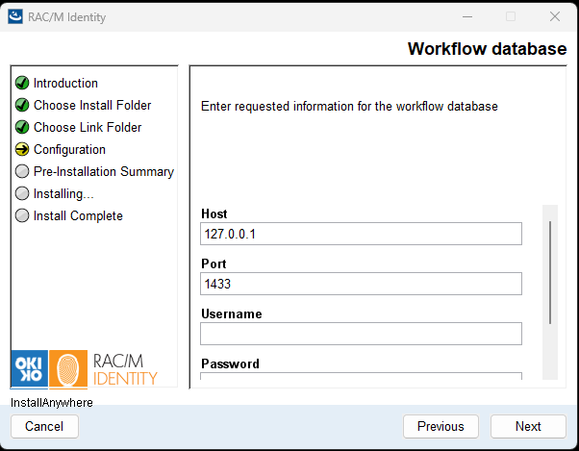Focus the Username input field

(361, 334)
